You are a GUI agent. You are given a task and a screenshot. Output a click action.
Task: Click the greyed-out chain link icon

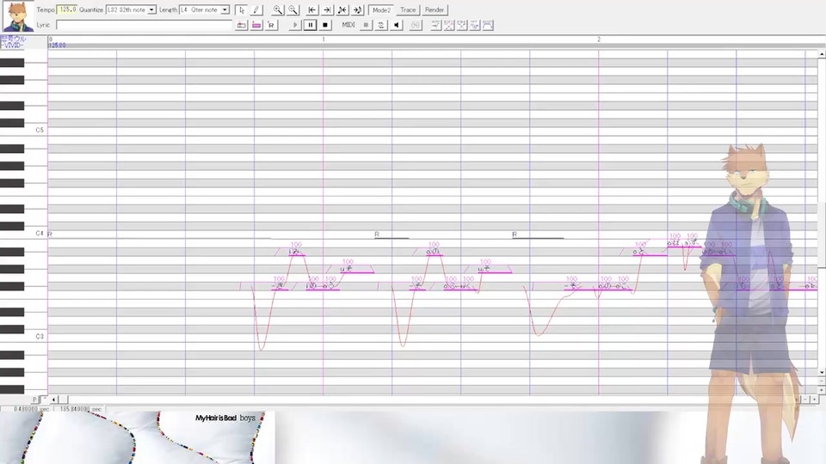(416, 25)
